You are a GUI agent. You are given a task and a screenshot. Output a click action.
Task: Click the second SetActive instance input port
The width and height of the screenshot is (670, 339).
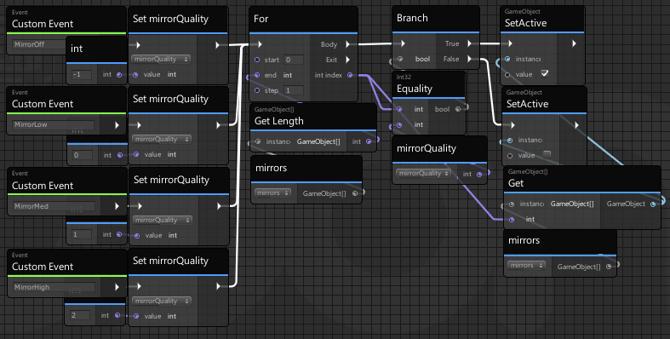[x=510, y=140]
